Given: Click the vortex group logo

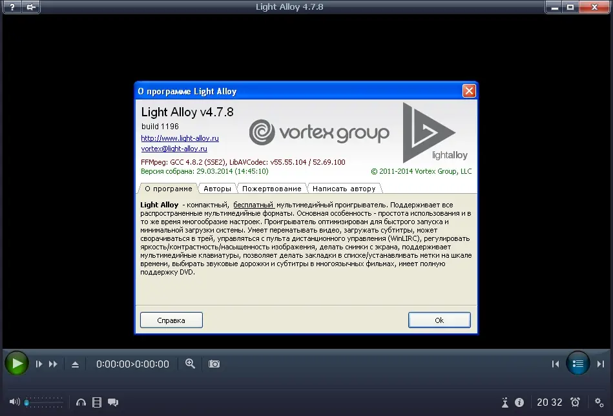Looking at the screenshot, I should pyautogui.click(x=319, y=132).
